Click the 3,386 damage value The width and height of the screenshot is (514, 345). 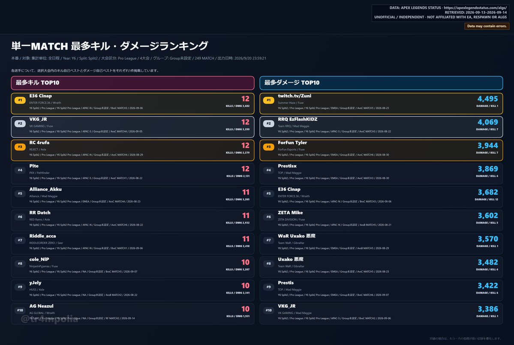click(x=487, y=309)
